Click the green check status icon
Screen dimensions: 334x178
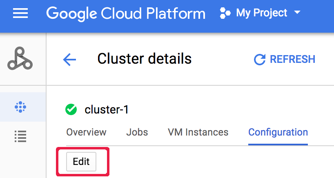(x=71, y=109)
